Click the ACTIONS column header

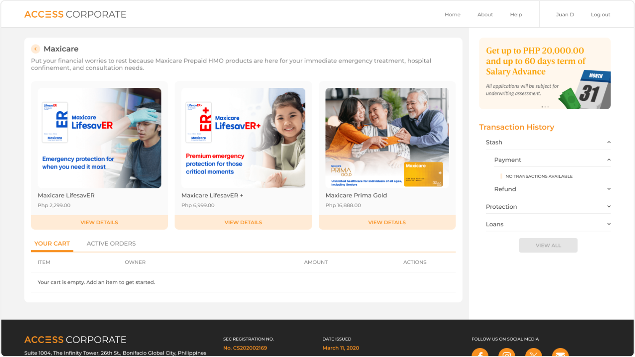(x=415, y=262)
